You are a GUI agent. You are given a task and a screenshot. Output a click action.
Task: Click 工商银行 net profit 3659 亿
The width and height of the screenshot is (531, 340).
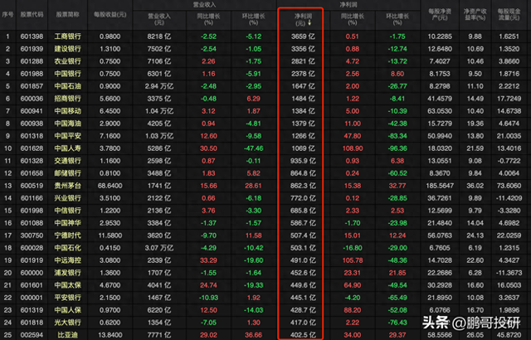(303, 36)
